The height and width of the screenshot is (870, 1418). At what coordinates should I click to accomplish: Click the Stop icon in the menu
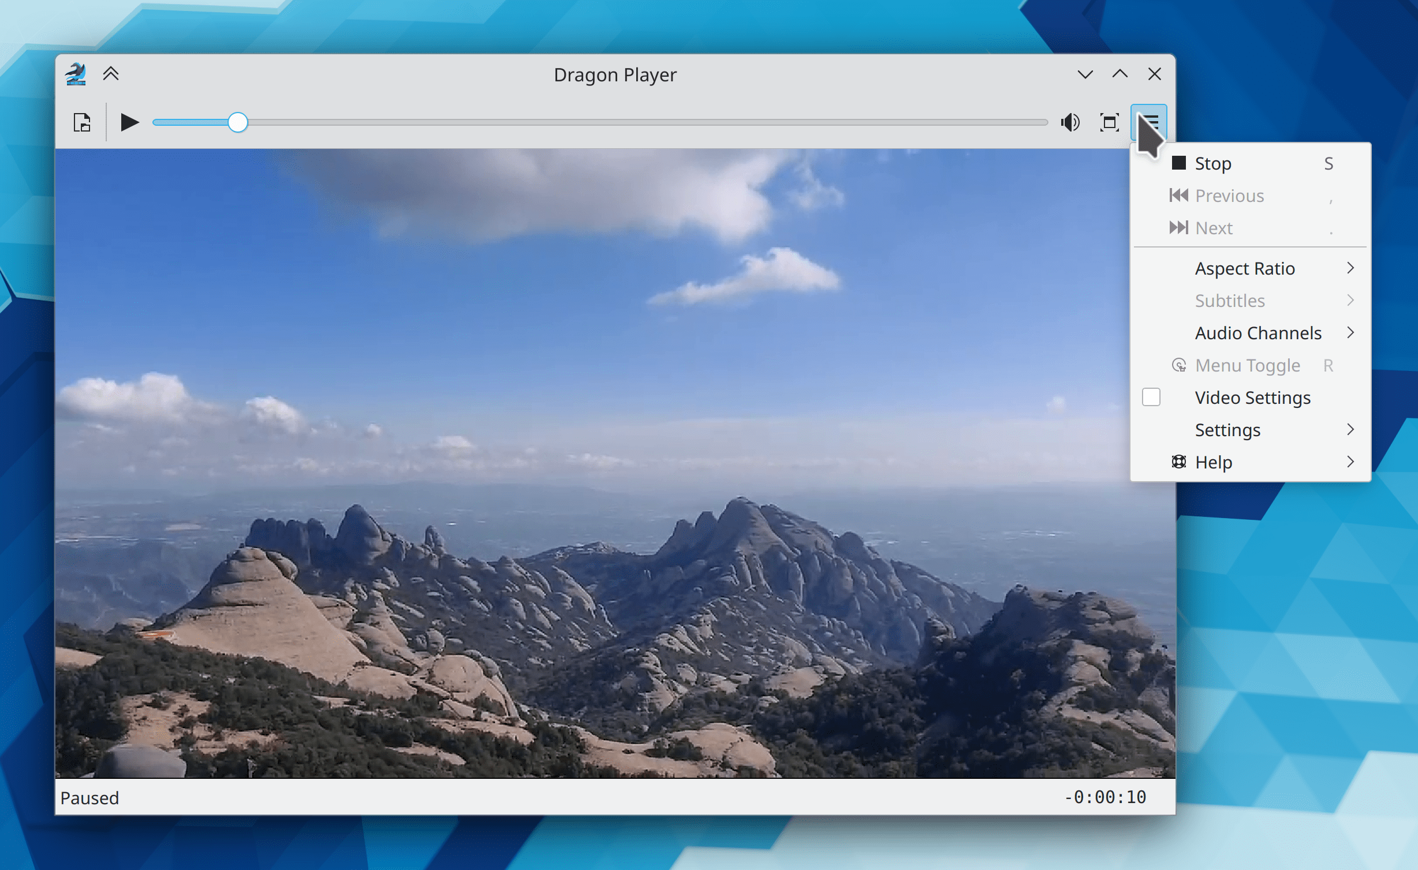(x=1178, y=163)
